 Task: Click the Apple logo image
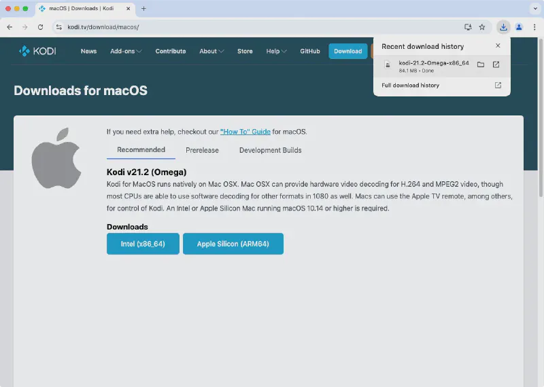[x=56, y=158]
